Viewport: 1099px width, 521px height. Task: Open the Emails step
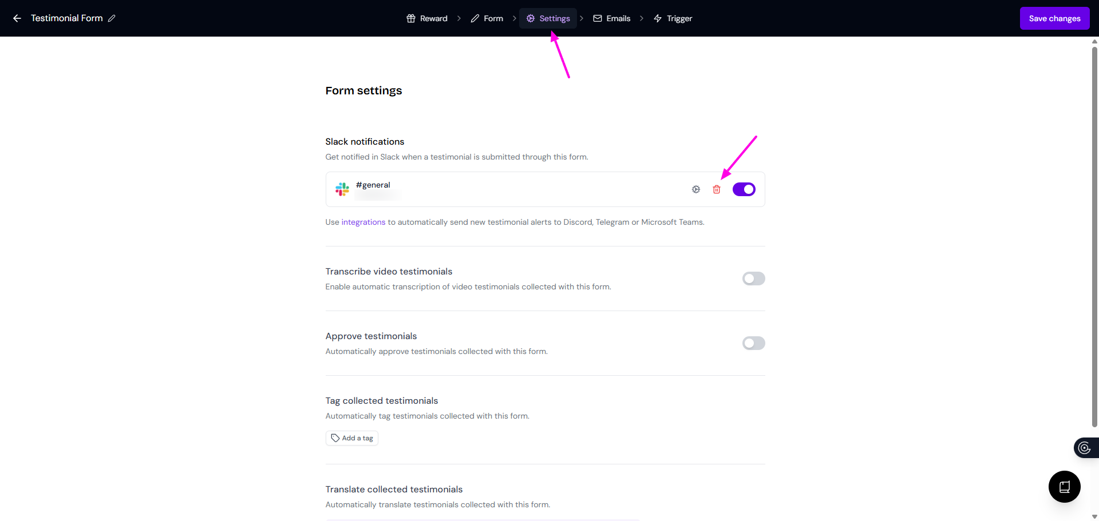click(612, 18)
